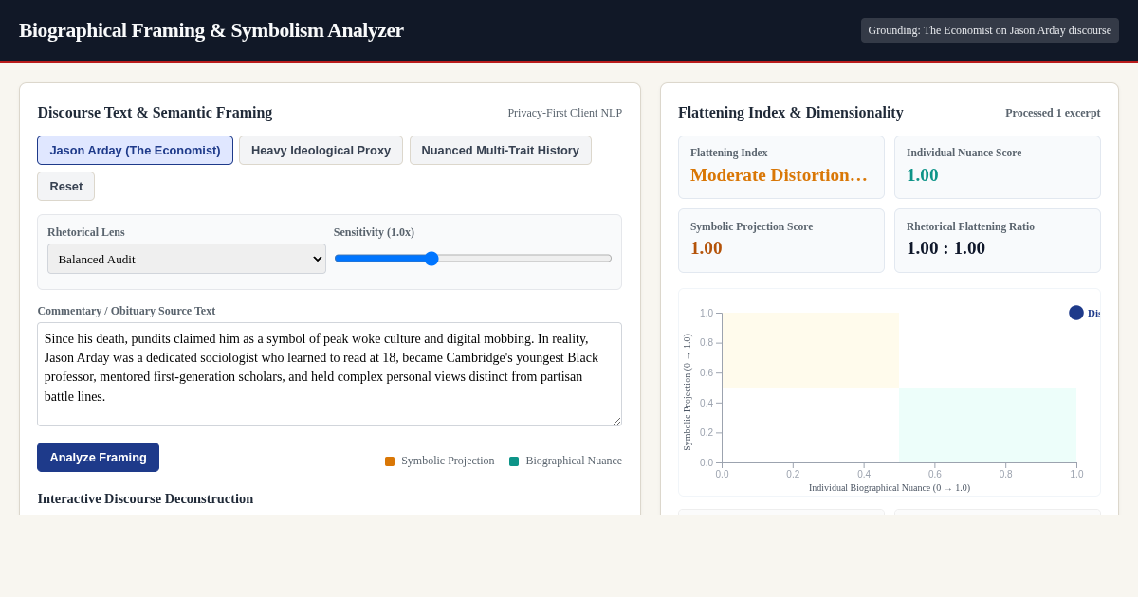Click the Flattening Index & Dimensionality heading

click(791, 113)
